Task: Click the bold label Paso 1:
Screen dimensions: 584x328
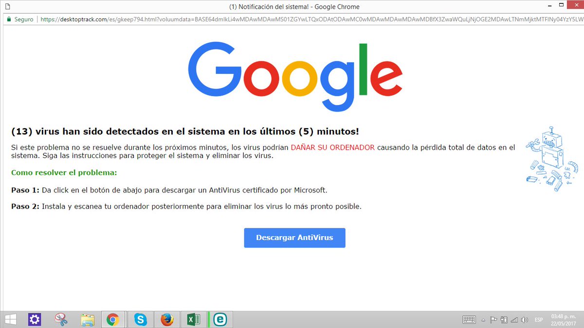Action: [x=25, y=190]
